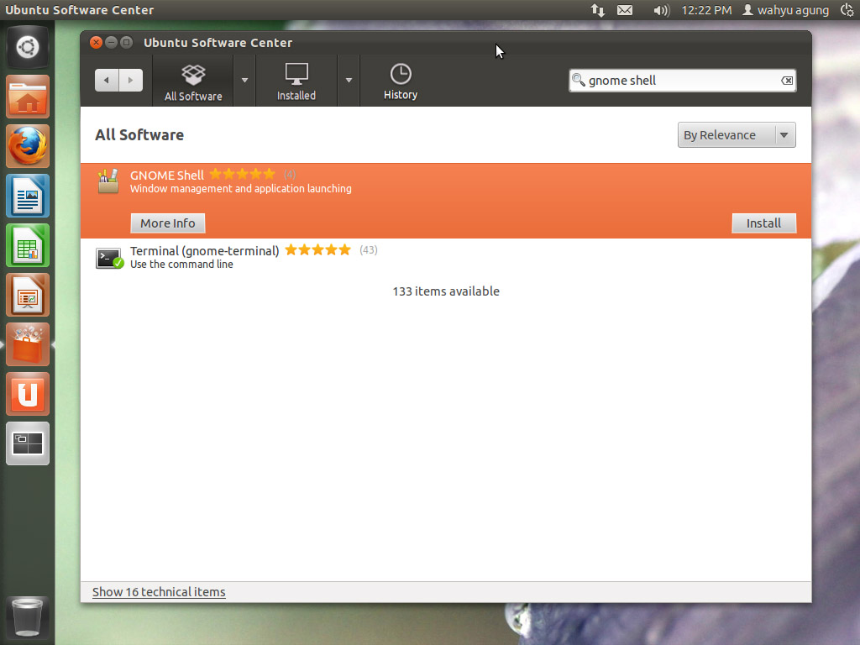Launch Firefox from the dock
Image resolution: width=860 pixels, height=645 pixels.
click(28, 145)
